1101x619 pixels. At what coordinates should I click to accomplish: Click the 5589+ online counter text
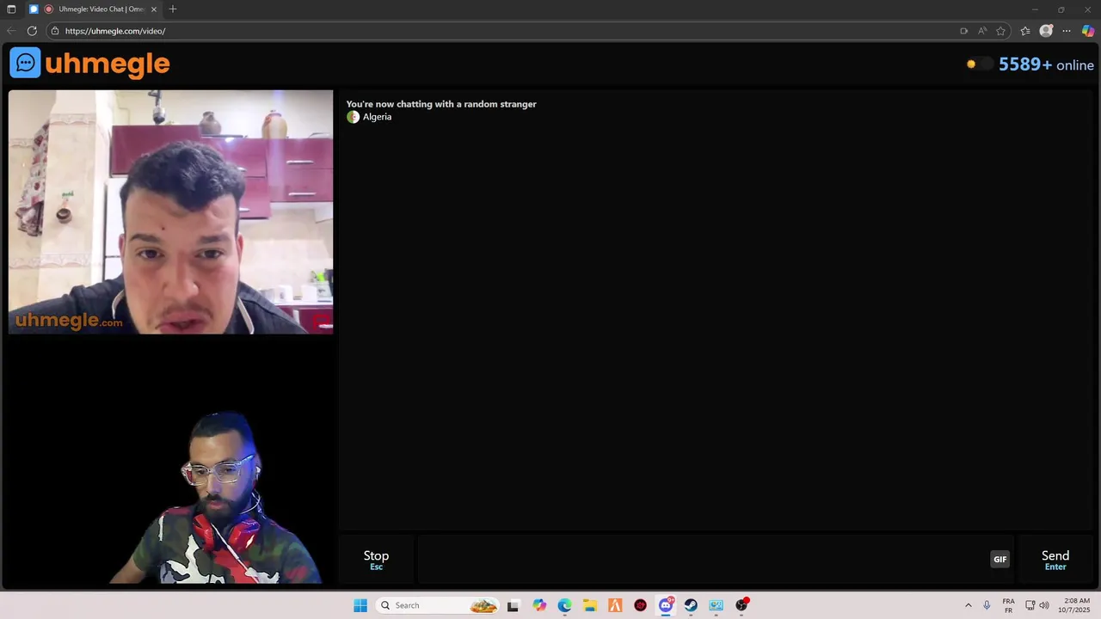1046,64
